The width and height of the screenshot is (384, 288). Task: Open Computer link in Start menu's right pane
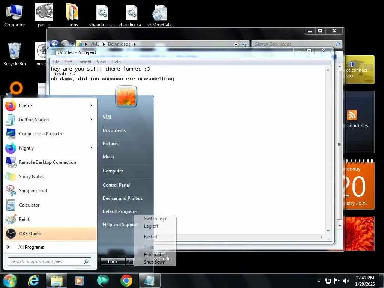112,171
